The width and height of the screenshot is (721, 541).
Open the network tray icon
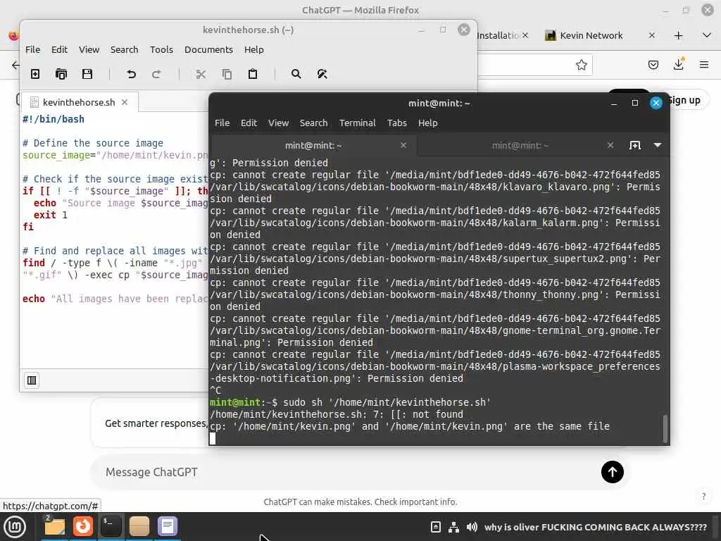pos(453,527)
